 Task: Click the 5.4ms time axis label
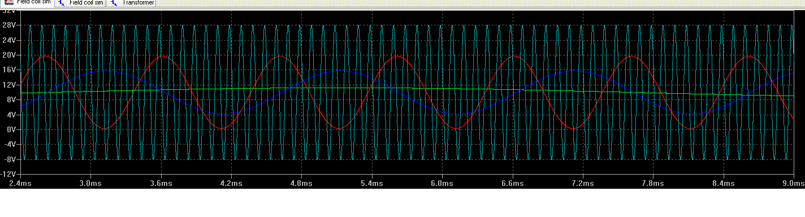tap(371, 184)
